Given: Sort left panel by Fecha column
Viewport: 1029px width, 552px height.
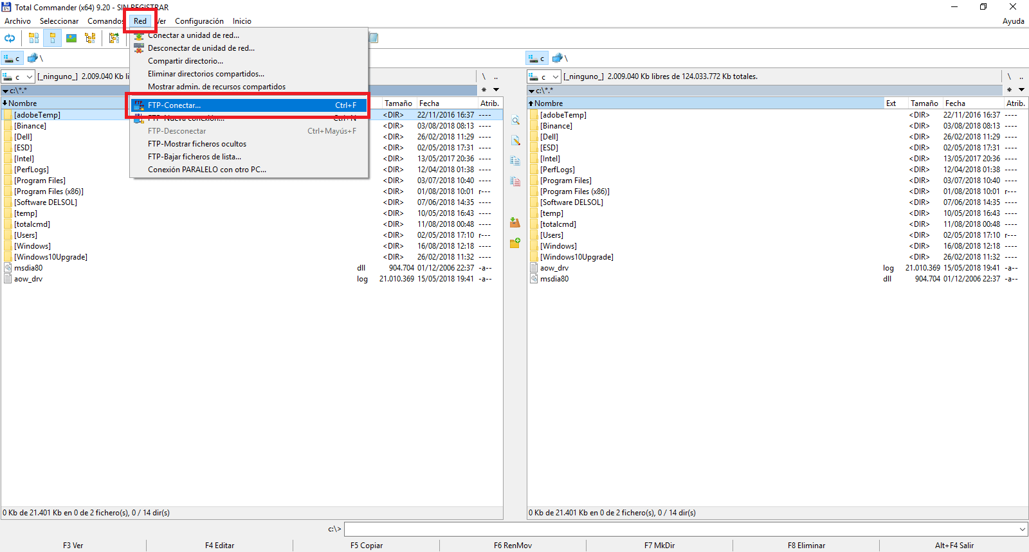Looking at the screenshot, I should point(447,103).
